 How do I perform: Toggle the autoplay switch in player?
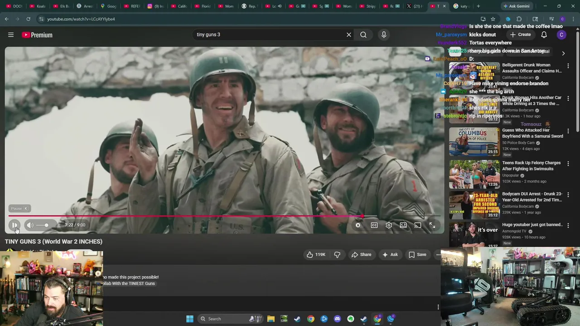tap(358, 225)
